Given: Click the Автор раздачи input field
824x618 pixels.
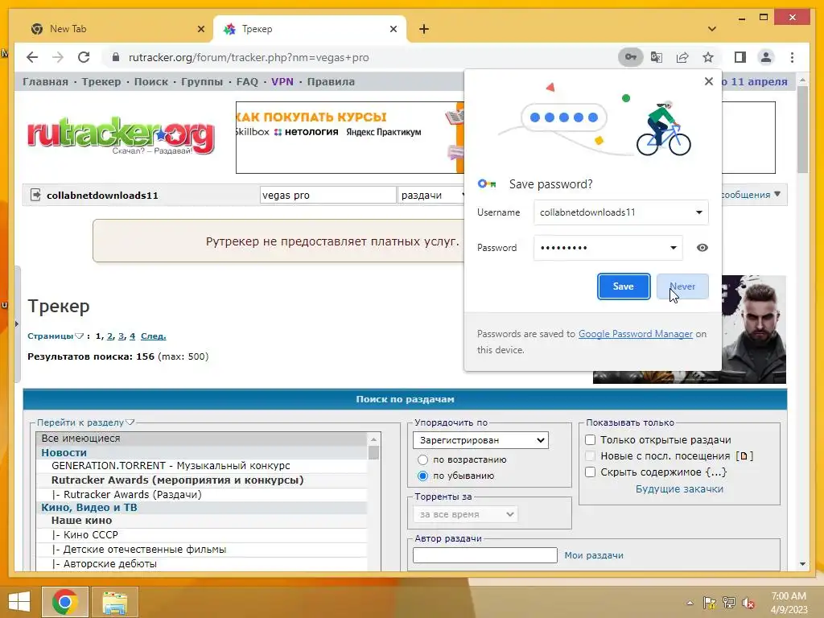Looking at the screenshot, I should click(484, 555).
